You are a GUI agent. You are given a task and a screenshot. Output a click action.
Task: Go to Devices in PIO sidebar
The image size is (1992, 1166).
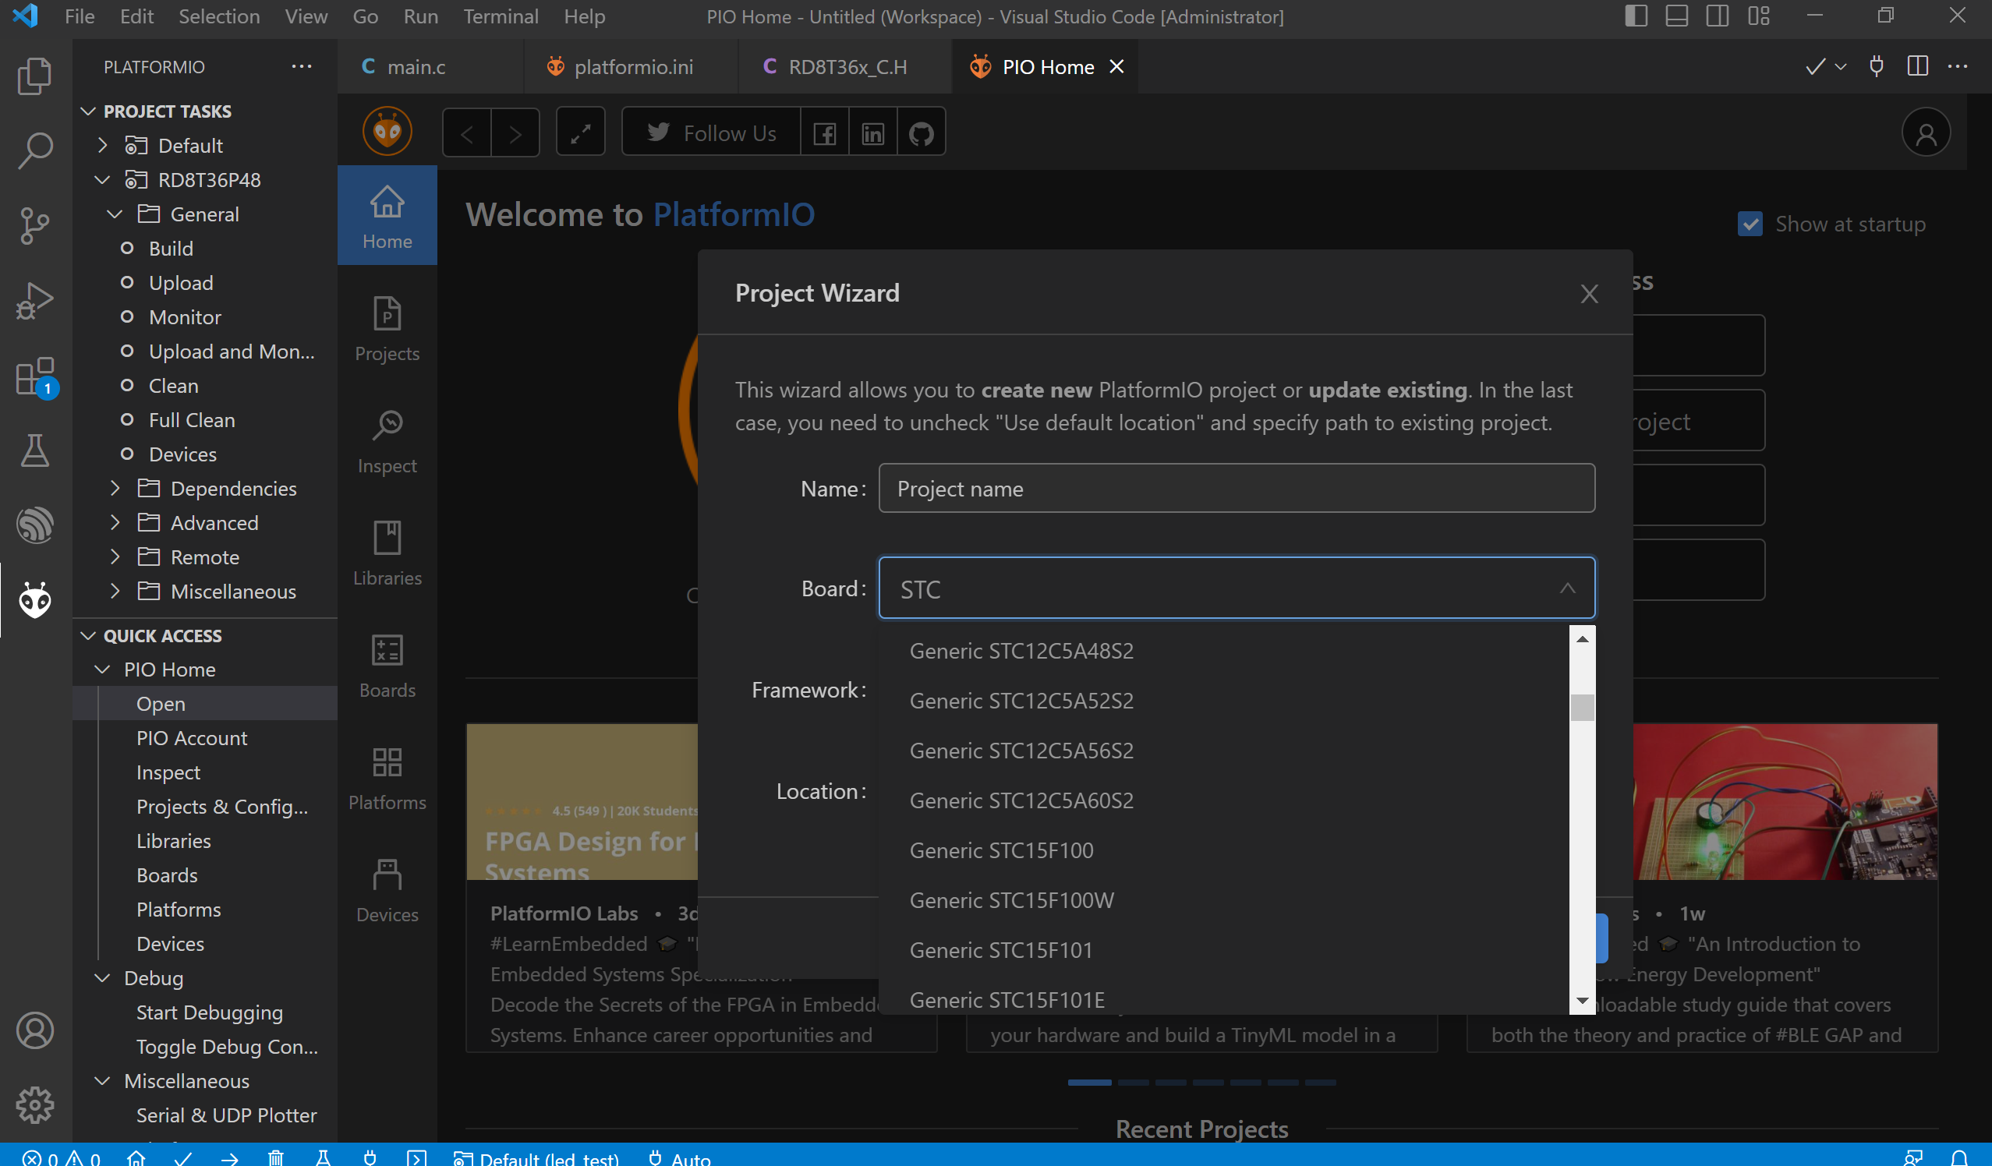pos(387,889)
